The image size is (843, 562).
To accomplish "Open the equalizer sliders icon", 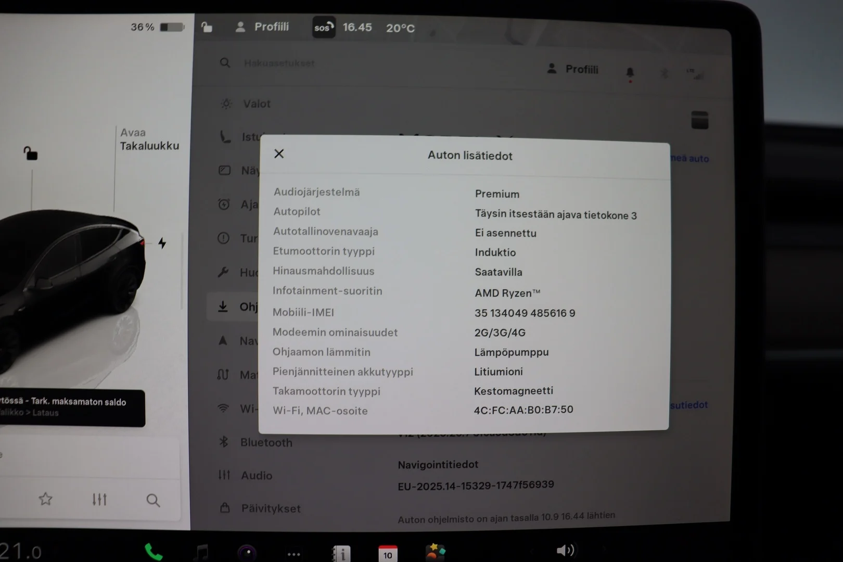I will coord(99,500).
